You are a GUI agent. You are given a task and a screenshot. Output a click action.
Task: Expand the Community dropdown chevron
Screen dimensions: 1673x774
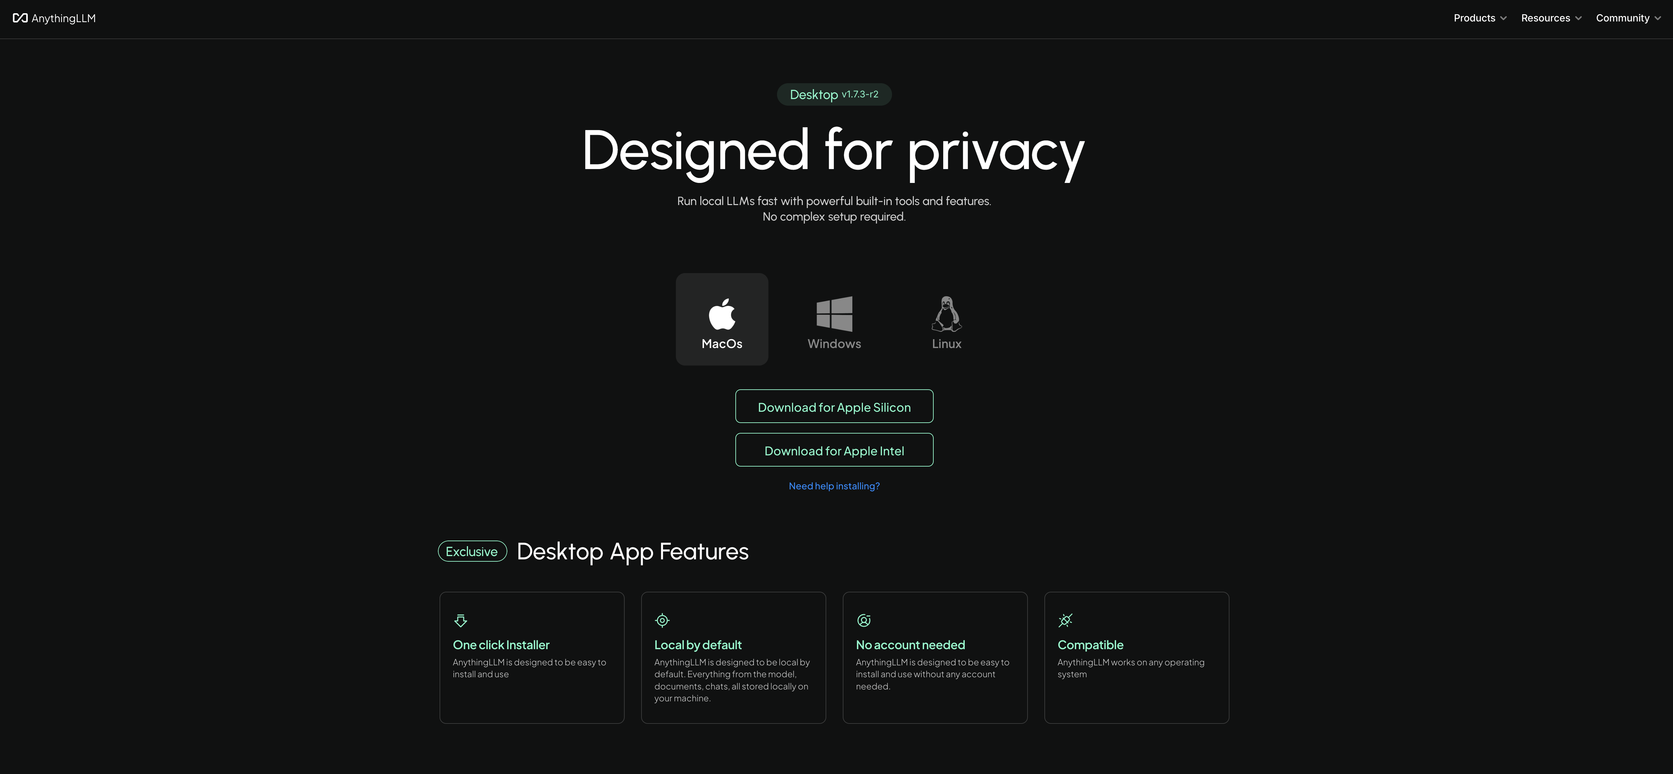coord(1657,19)
